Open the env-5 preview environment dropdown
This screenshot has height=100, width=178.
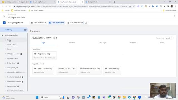(x=169, y=38)
